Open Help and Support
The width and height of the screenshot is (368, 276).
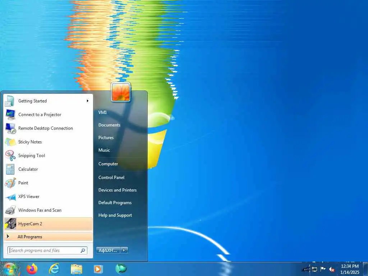tap(115, 215)
